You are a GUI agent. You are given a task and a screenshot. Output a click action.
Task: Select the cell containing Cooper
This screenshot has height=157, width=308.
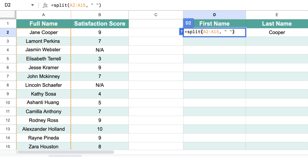[x=277, y=32]
